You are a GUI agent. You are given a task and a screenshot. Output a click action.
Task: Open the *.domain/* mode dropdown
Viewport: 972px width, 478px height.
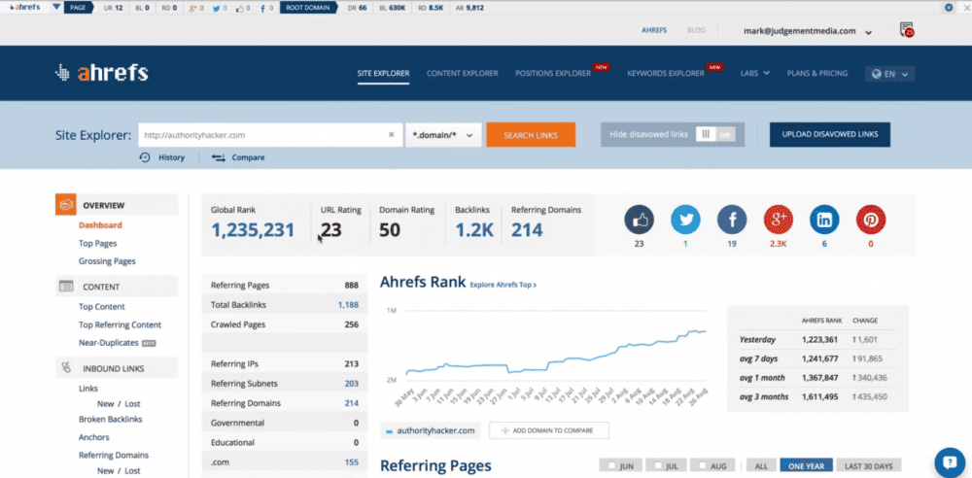443,134
